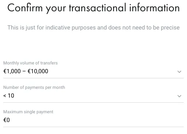Click the word 'precise' in the subtitle
The image size is (187, 134).
click(x=170, y=28)
